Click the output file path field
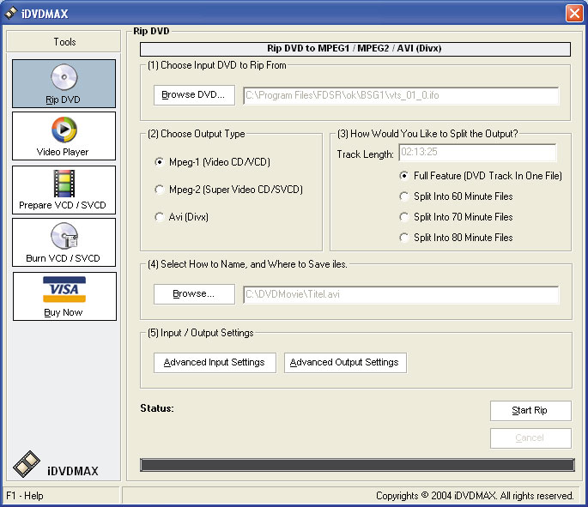Viewport: 588px width, 507px height. pos(401,294)
